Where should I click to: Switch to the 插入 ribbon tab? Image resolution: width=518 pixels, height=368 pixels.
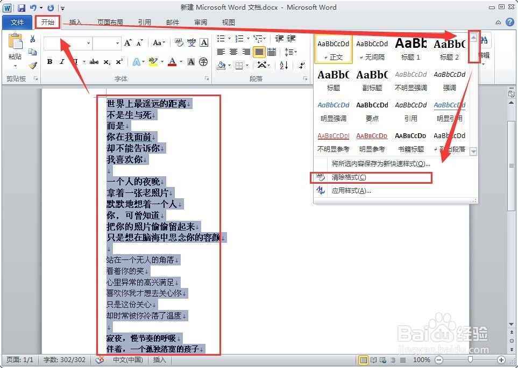point(74,23)
